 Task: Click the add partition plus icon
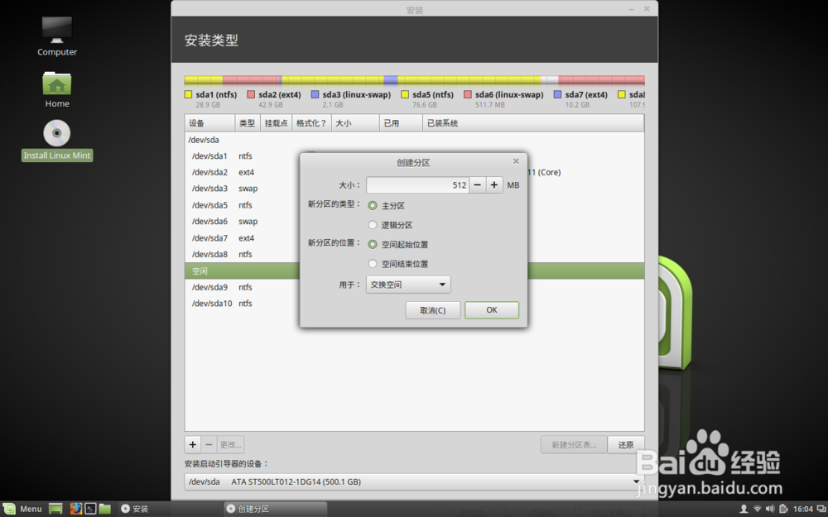coord(192,444)
